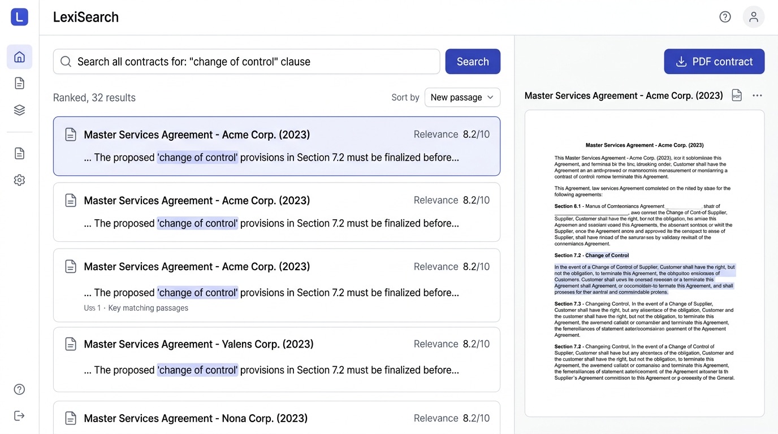Open the Home sidebar icon
Viewport: 778px width, 434px height.
19,57
